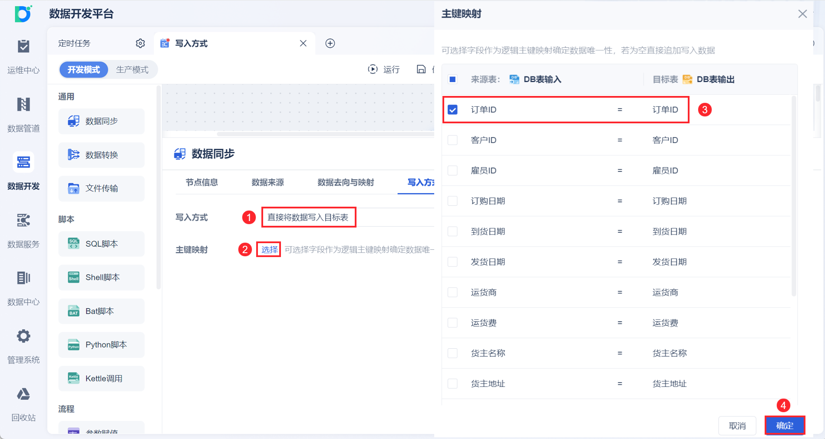This screenshot has width=825, height=439.
Task: Open the 数据来源 tab
Action: coord(267,182)
